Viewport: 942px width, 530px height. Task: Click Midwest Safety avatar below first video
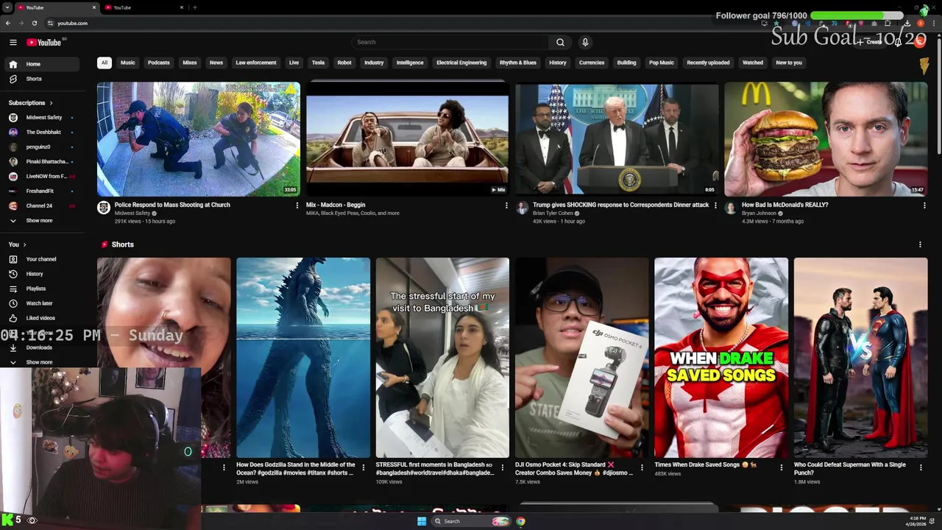coord(104,208)
